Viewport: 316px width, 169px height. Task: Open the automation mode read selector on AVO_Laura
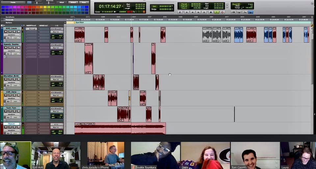[x=16, y=38]
